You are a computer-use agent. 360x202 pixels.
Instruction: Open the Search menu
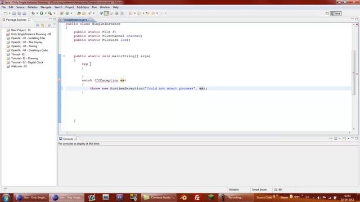tap(58, 7)
